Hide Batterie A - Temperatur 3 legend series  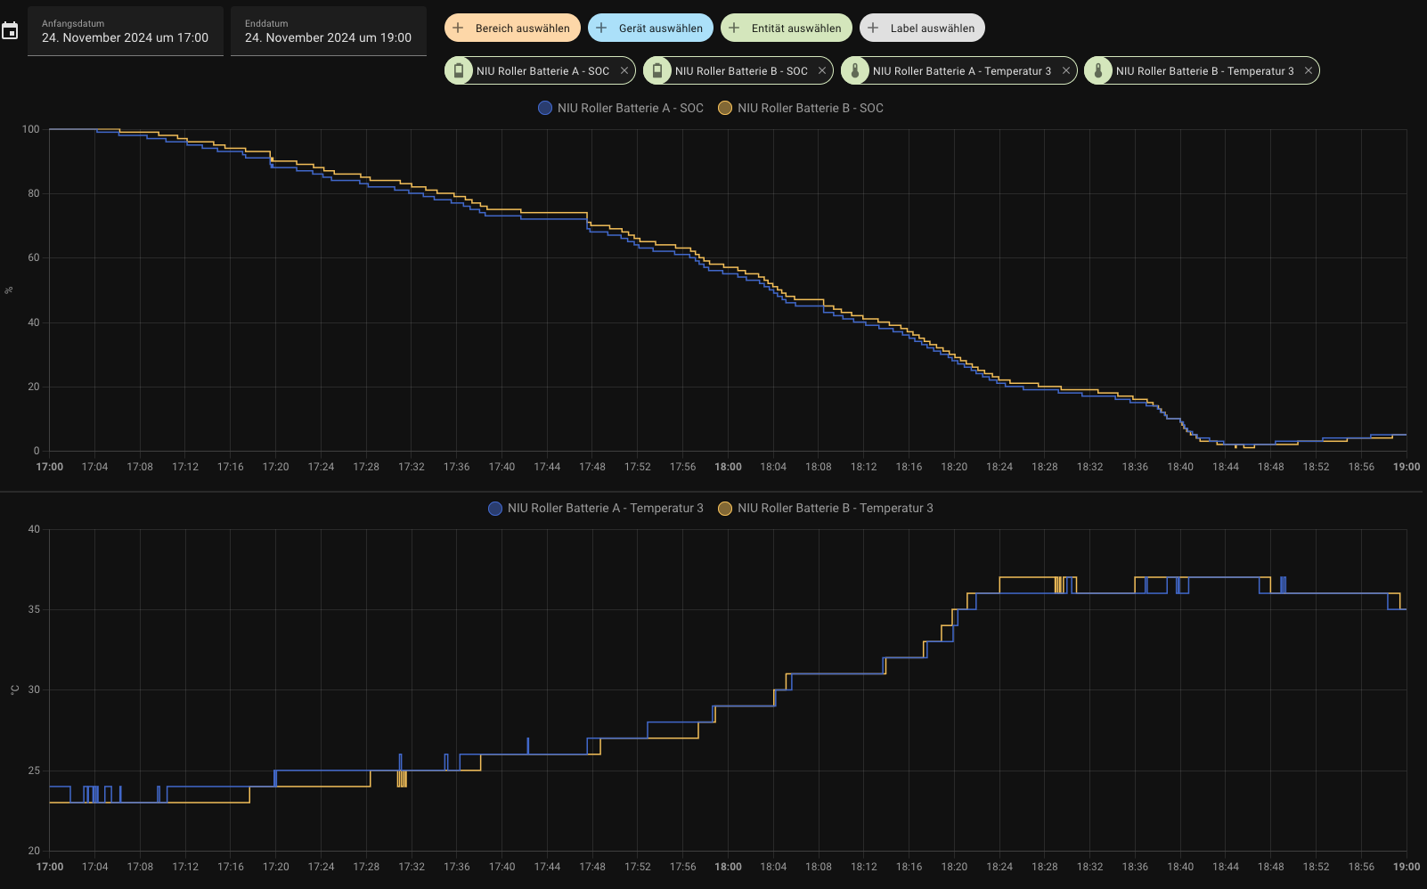[x=596, y=508]
